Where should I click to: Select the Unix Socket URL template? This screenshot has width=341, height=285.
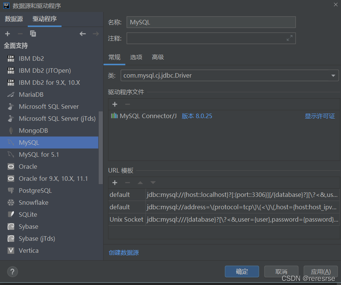point(224,219)
